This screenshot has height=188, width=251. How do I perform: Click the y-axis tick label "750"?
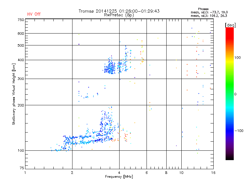21,20
